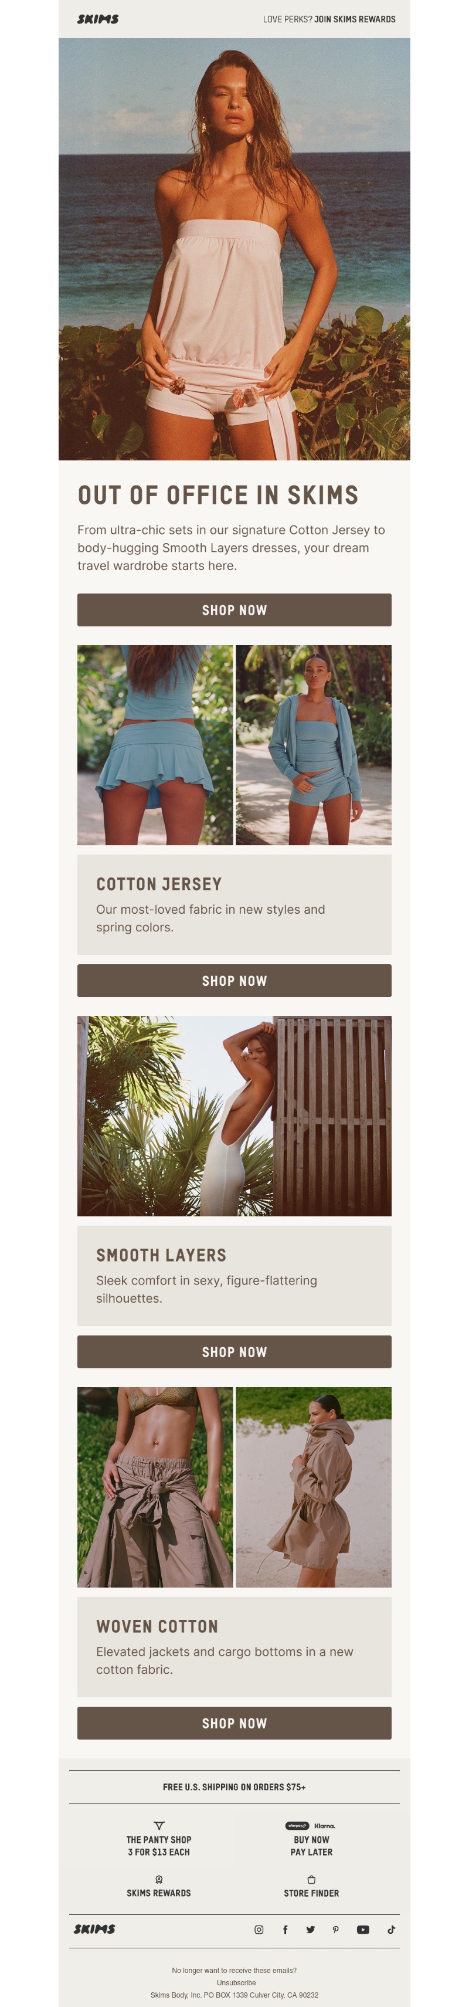Open the Facebook icon in footer
The height and width of the screenshot is (2007, 469).
click(285, 1929)
